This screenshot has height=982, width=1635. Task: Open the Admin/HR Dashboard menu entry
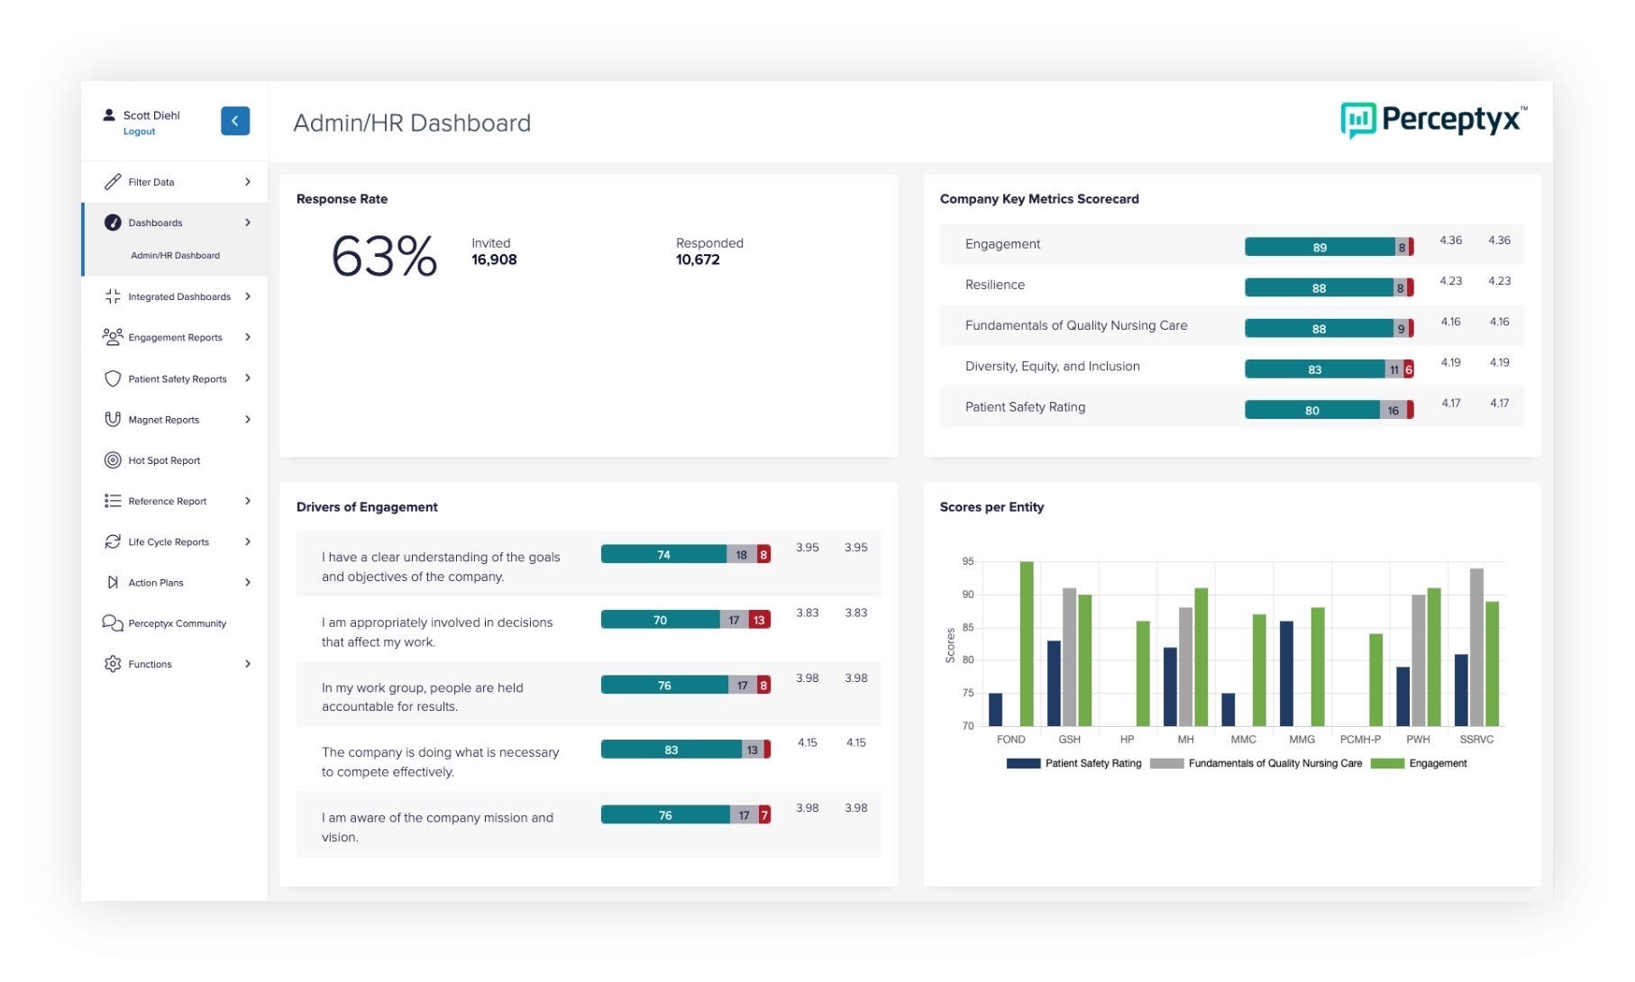click(x=176, y=255)
